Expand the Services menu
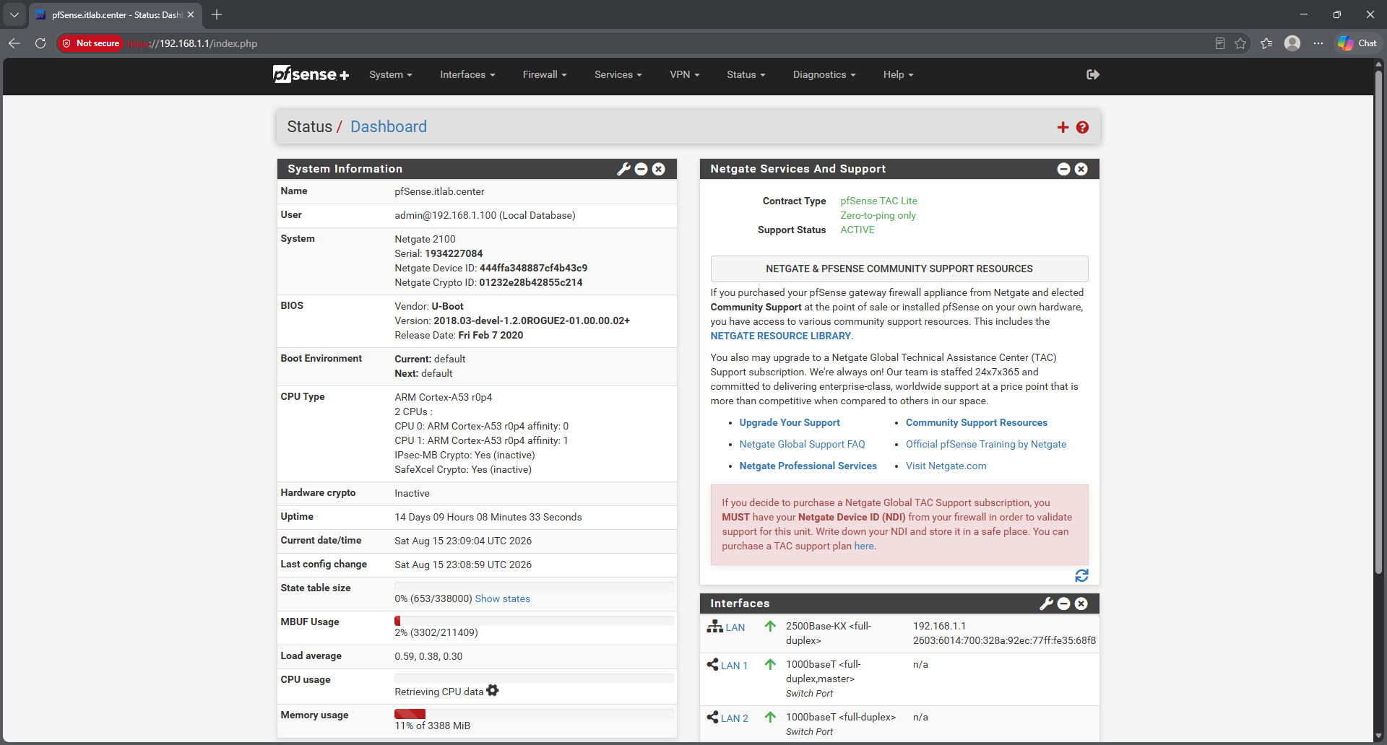 click(618, 74)
